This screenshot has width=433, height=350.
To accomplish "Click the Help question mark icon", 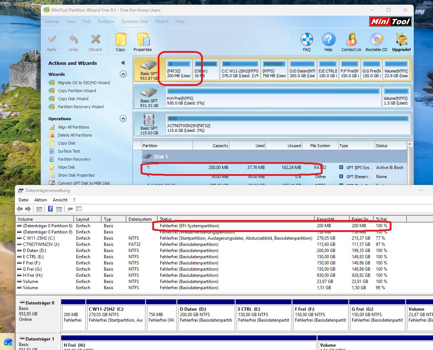I will click(x=328, y=39).
